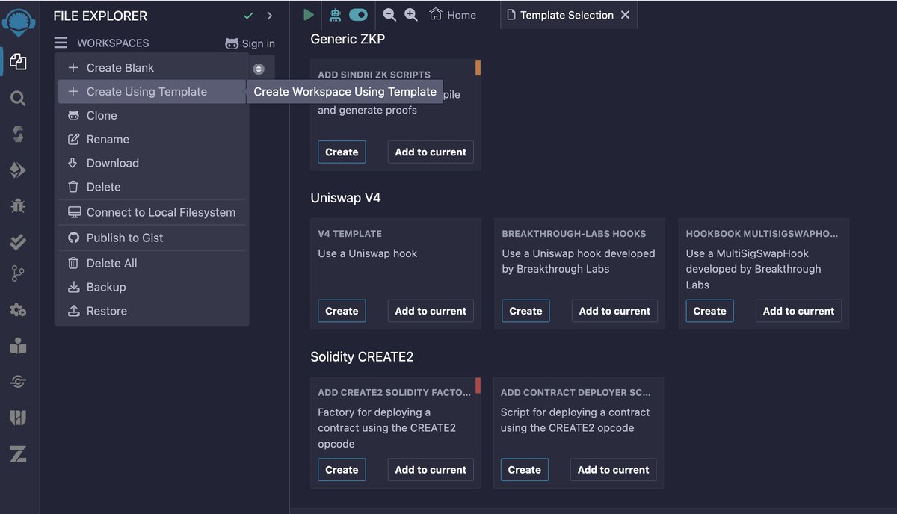Open the Git branch sidebar icon
Viewport: 897px width, 514px height.
pyautogui.click(x=19, y=274)
